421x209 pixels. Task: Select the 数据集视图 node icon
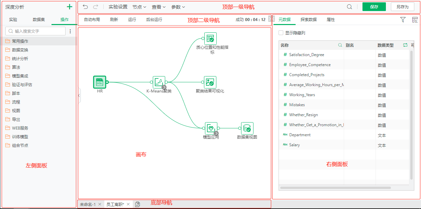247,128
